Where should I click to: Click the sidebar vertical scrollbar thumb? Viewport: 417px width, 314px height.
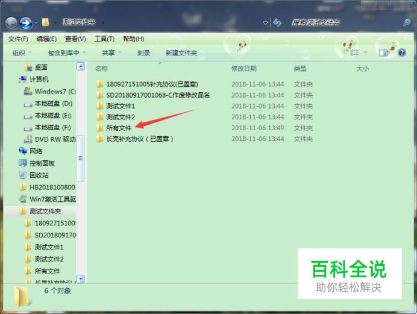[x=81, y=159]
